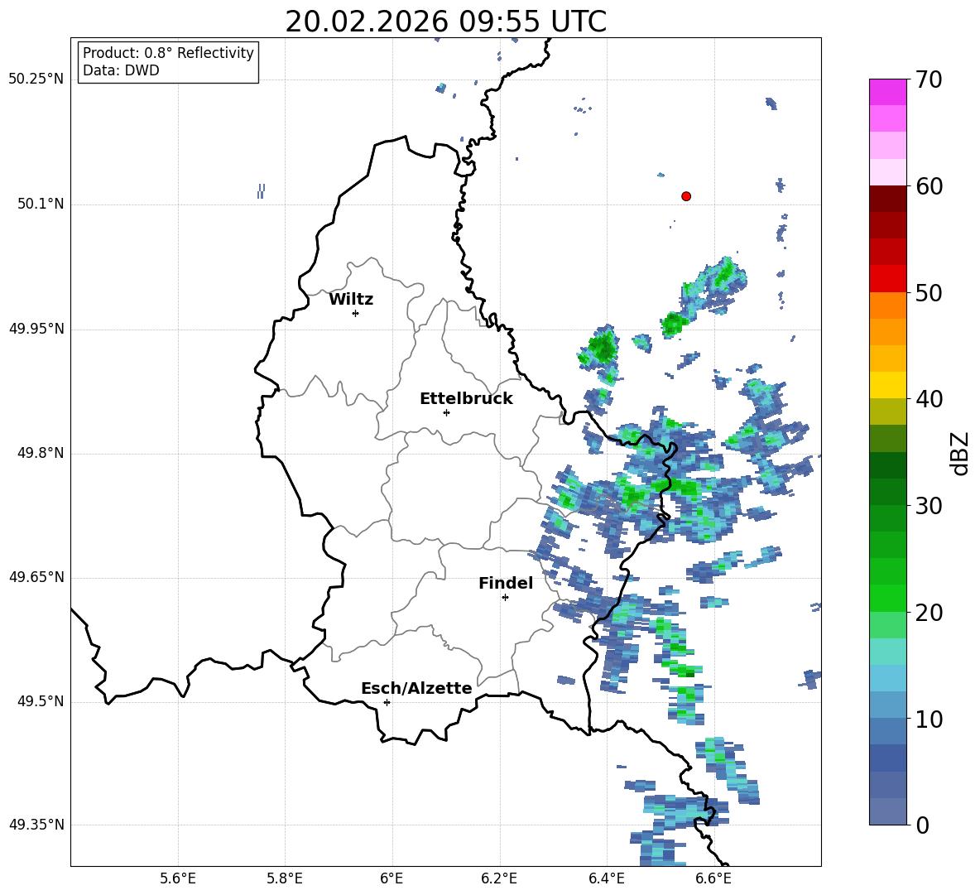Click the longitude label 6.6°E
980x895 pixels.
pyautogui.click(x=713, y=879)
